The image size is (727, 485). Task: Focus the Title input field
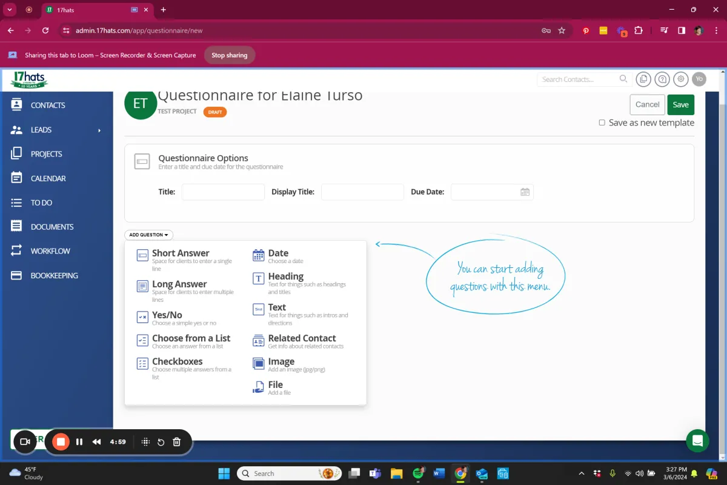click(x=223, y=192)
